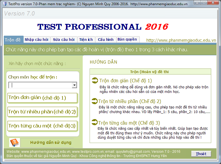This screenshot has width=221, height=164.
Task: Select the Tiện ích tab
Action: (x=86, y=39)
